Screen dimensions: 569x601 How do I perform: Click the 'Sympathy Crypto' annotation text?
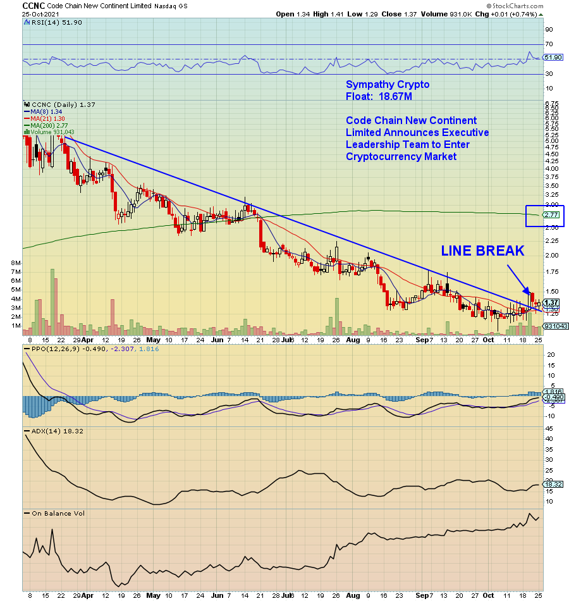[x=388, y=84]
